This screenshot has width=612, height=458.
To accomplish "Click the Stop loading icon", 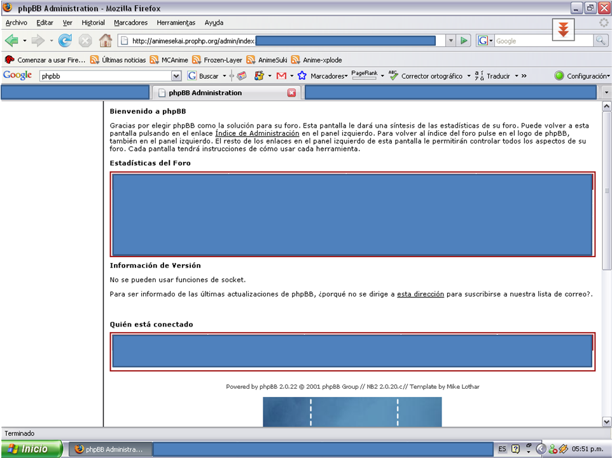I will coord(85,41).
